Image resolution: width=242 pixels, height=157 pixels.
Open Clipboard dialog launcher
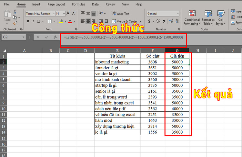21,29
